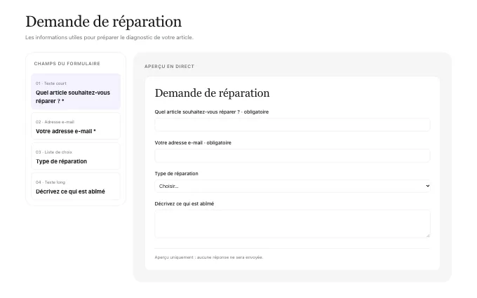Click the '04 · Texte long' label
Image resolution: width=477 pixels, height=298 pixels.
51,182
